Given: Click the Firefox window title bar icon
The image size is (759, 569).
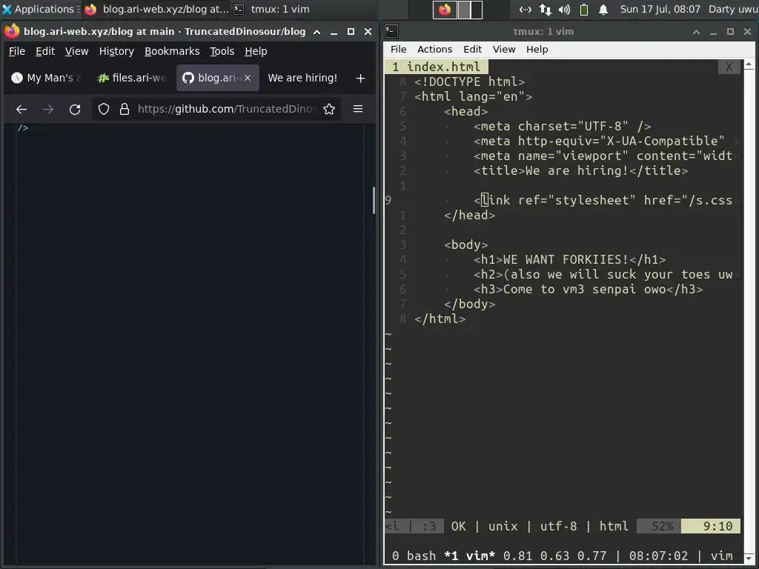Looking at the screenshot, I should click(12, 31).
